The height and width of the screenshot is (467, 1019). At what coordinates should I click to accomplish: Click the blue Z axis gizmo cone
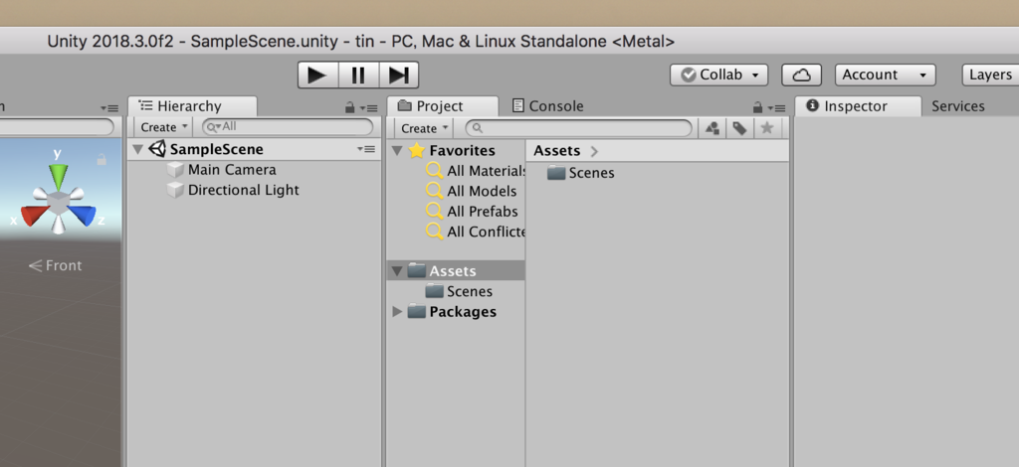pos(84,216)
